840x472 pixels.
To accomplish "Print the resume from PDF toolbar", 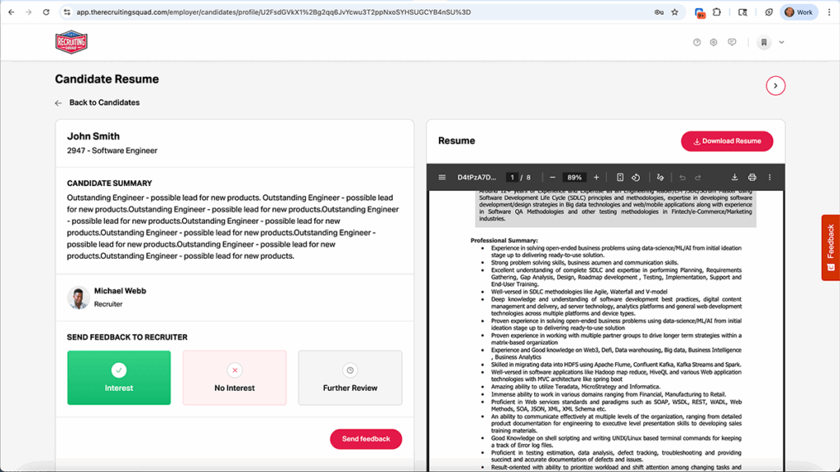I will 752,177.
